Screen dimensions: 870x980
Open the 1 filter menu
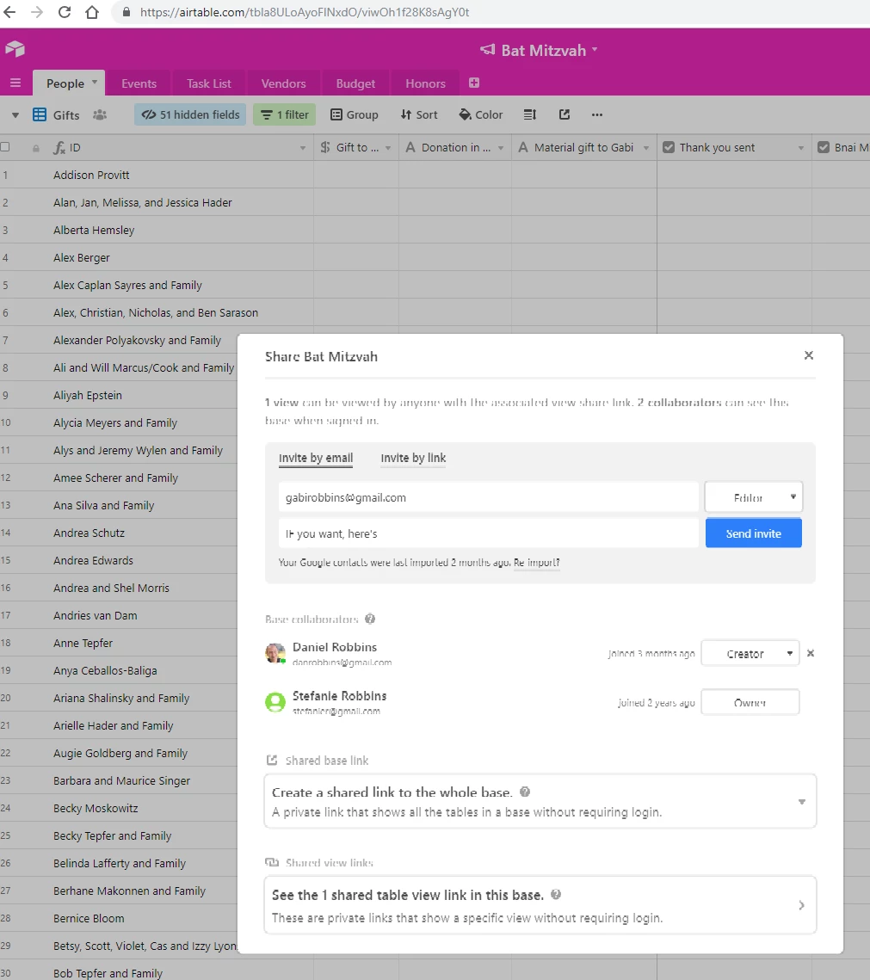(284, 114)
